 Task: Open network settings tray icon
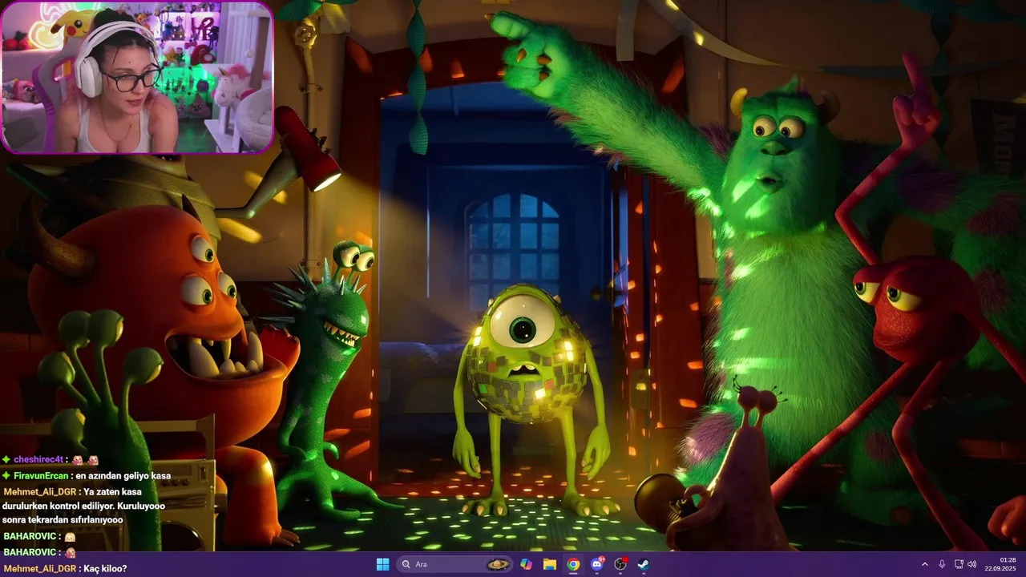click(x=959, y=564)
